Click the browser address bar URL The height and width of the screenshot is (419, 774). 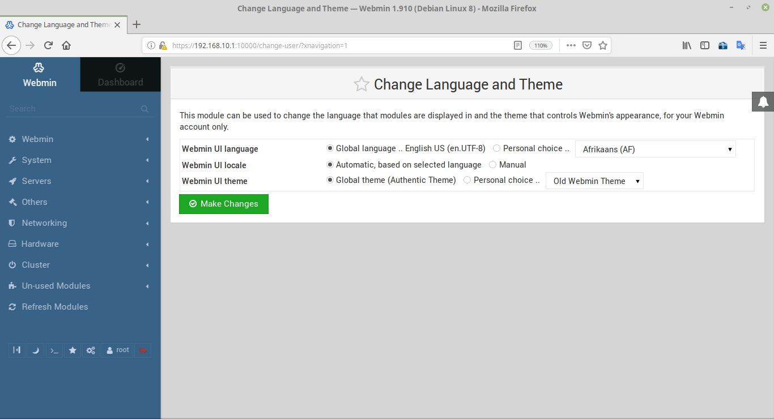[260, 45]
